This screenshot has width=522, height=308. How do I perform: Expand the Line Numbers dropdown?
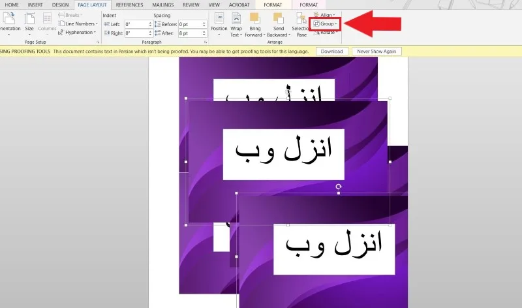pyautogui.click(x=78, y=23)
